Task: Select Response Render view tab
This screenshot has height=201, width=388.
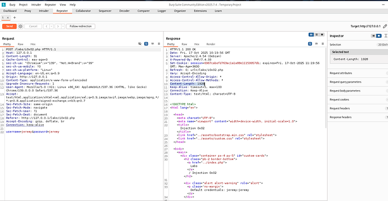Action: tap(211, 44)
